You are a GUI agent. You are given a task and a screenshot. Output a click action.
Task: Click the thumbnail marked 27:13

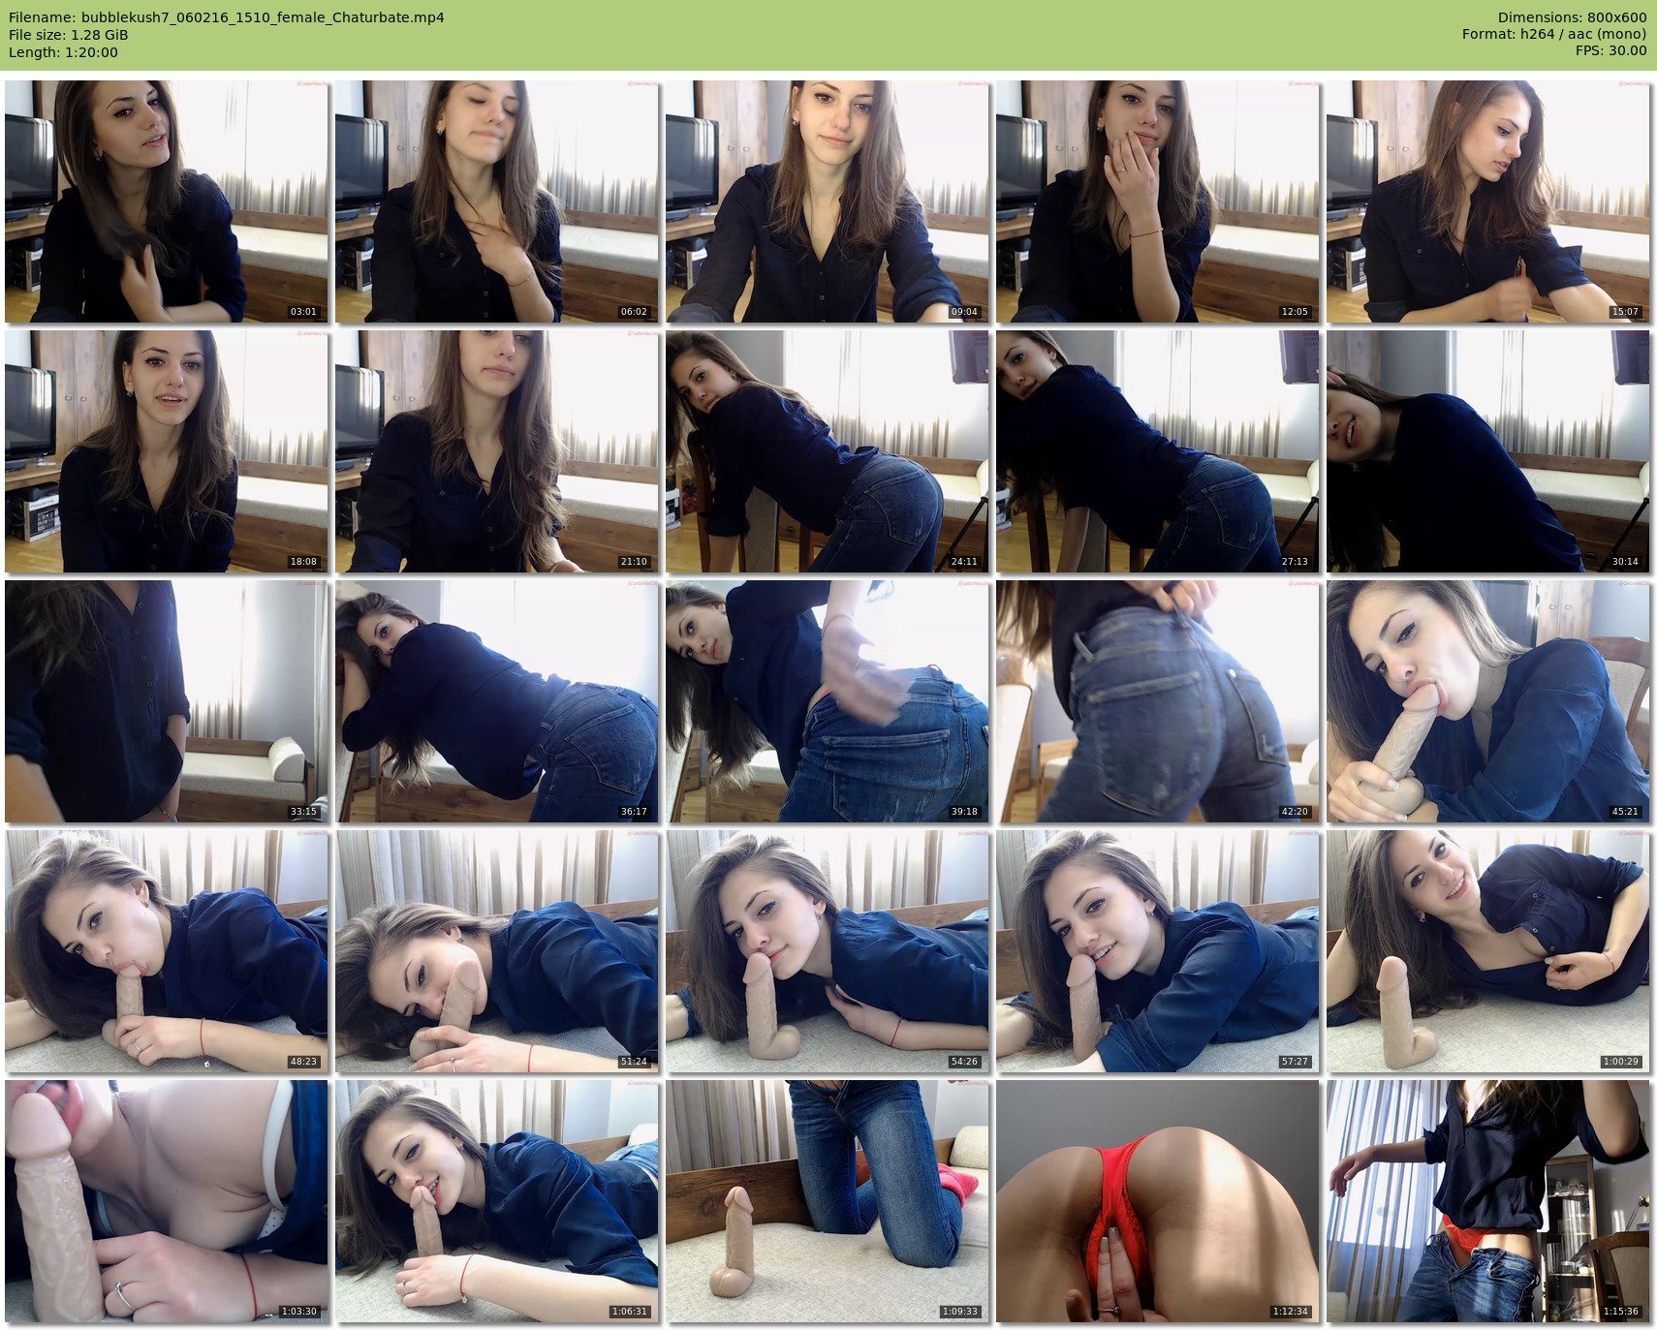click(x=1158, y=451)
